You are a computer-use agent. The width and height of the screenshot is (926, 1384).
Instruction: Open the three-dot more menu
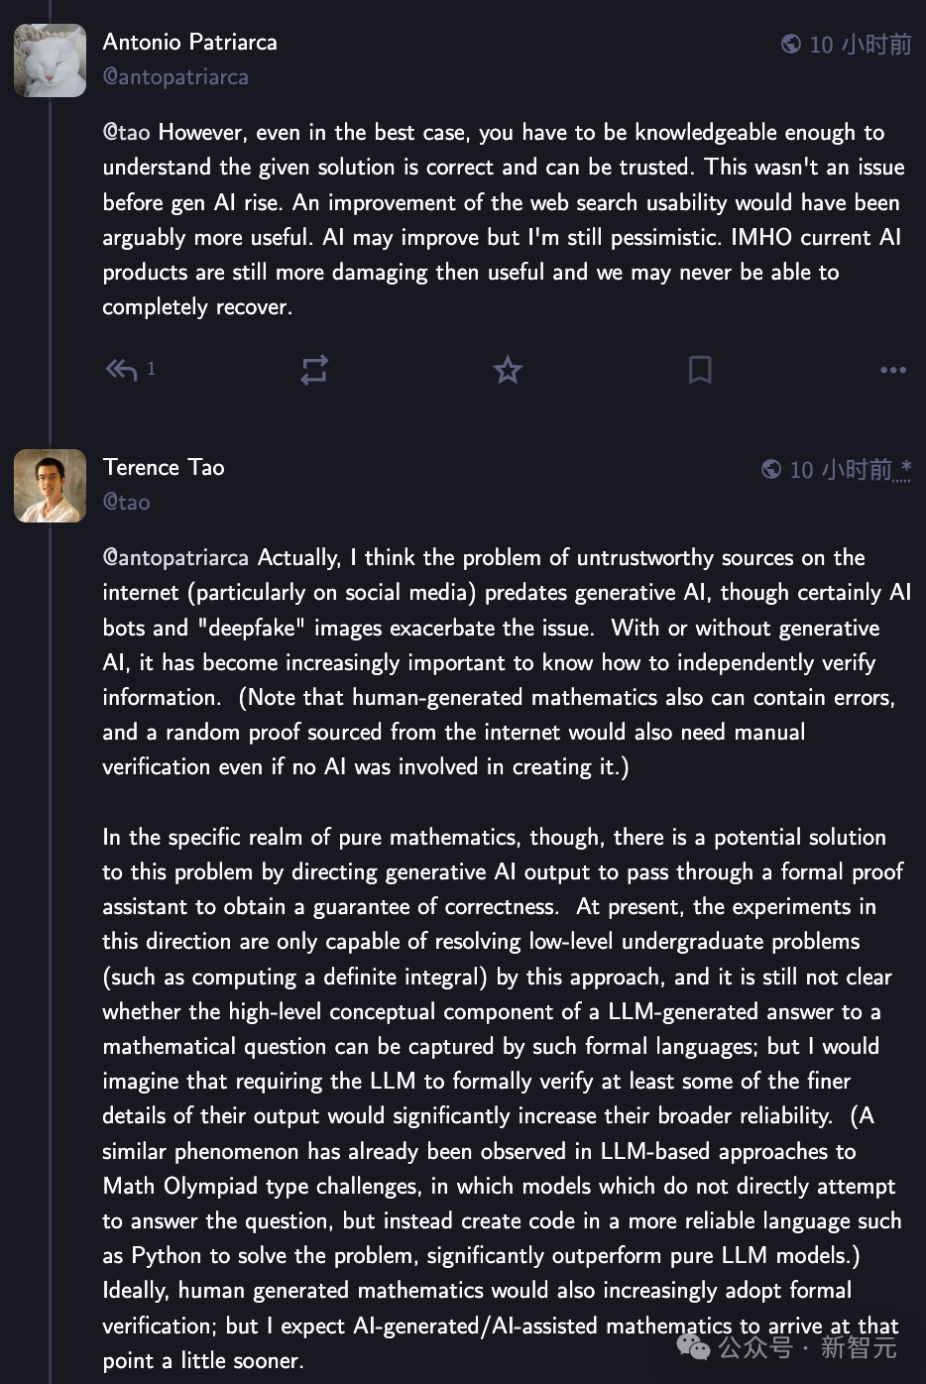(x=893, y=370)
